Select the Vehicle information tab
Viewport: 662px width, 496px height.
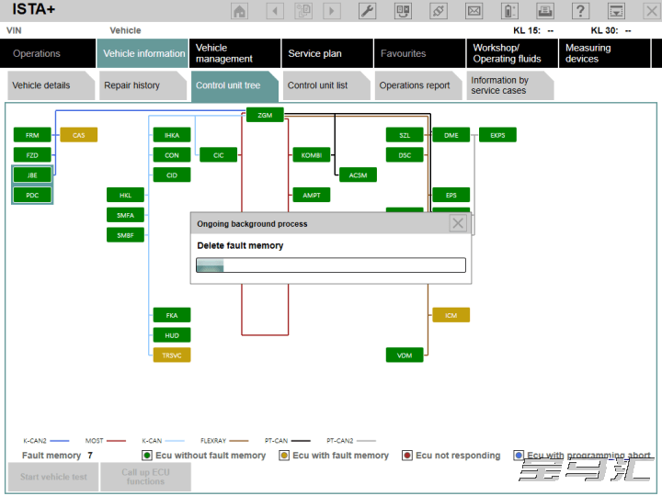[143, 53]
